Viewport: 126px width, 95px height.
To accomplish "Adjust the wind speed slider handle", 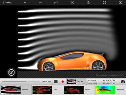I will [27, 82].
